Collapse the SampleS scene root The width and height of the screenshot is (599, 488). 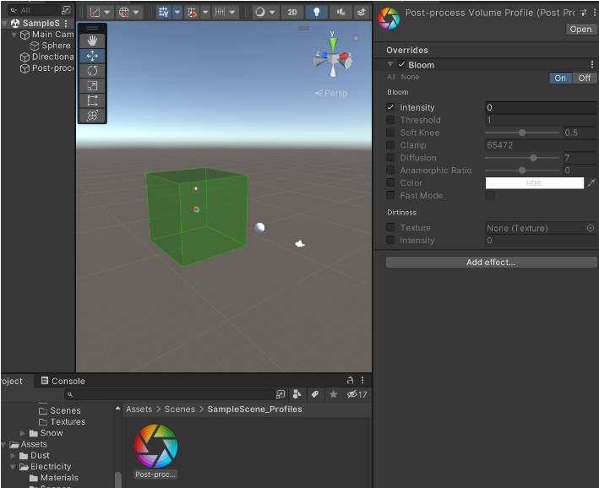coord(5,24)
